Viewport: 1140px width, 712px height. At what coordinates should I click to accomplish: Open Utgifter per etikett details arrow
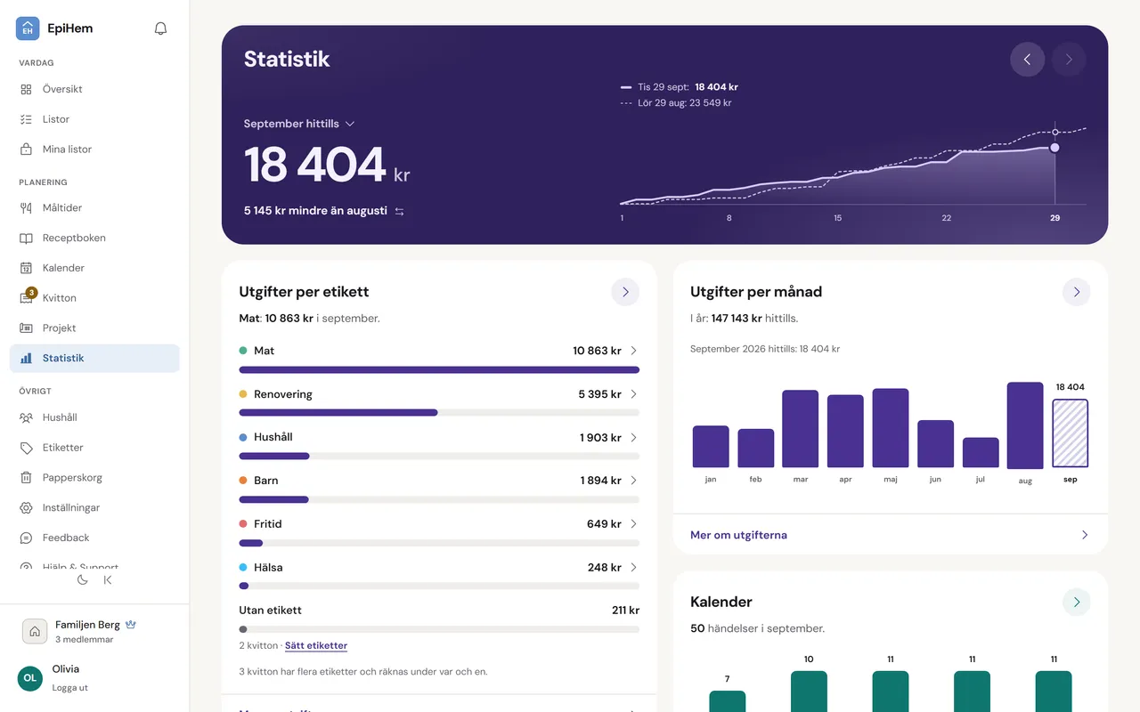(x=625, y=292)
